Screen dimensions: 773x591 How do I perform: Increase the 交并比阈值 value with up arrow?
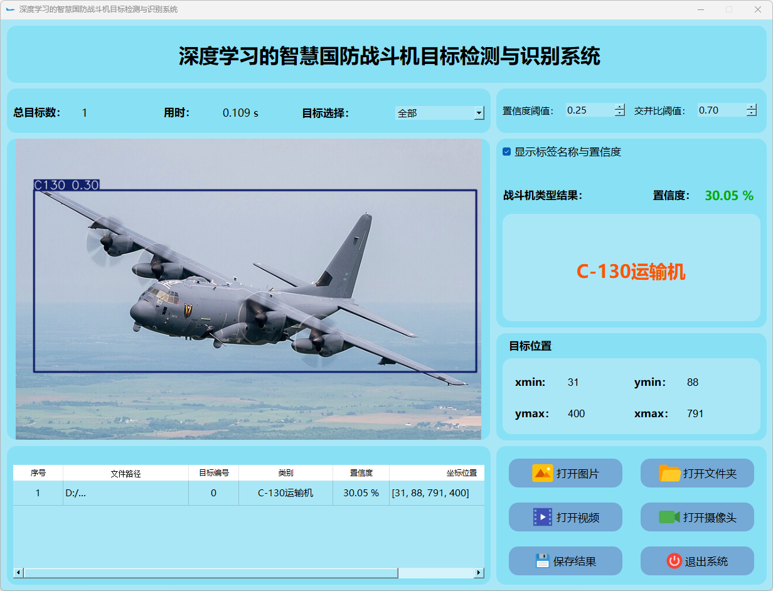coord(752,107)
